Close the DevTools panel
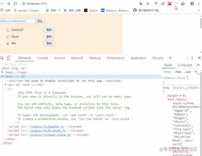202x156 pixels. coord(199,58)
